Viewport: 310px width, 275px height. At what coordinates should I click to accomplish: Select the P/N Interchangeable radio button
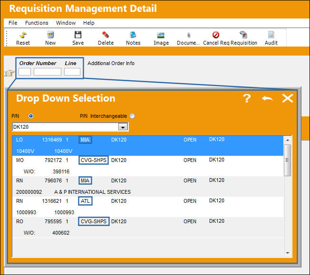pyautogui.click(x=132, y=116)
